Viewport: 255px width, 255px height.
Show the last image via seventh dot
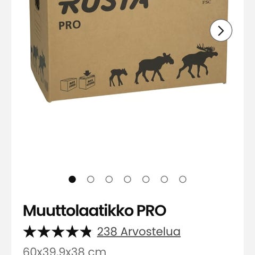(183, 180)
